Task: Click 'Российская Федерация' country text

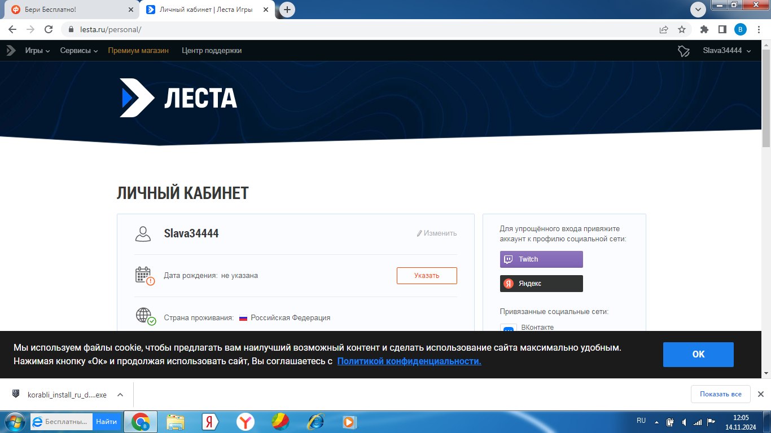Action: pyautogui.click(x=291, y=318)
